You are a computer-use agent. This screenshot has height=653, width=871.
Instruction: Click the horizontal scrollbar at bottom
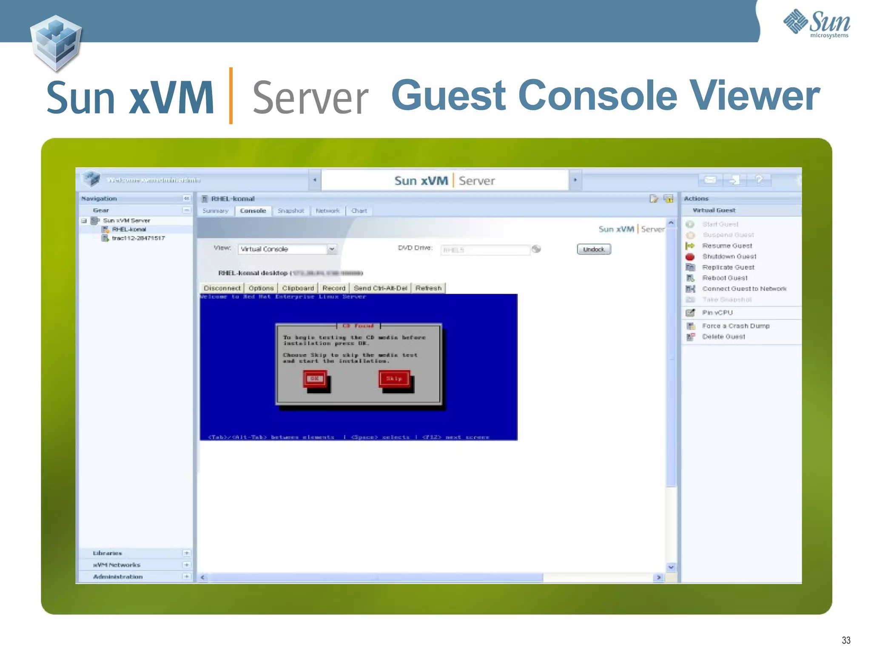376,577
